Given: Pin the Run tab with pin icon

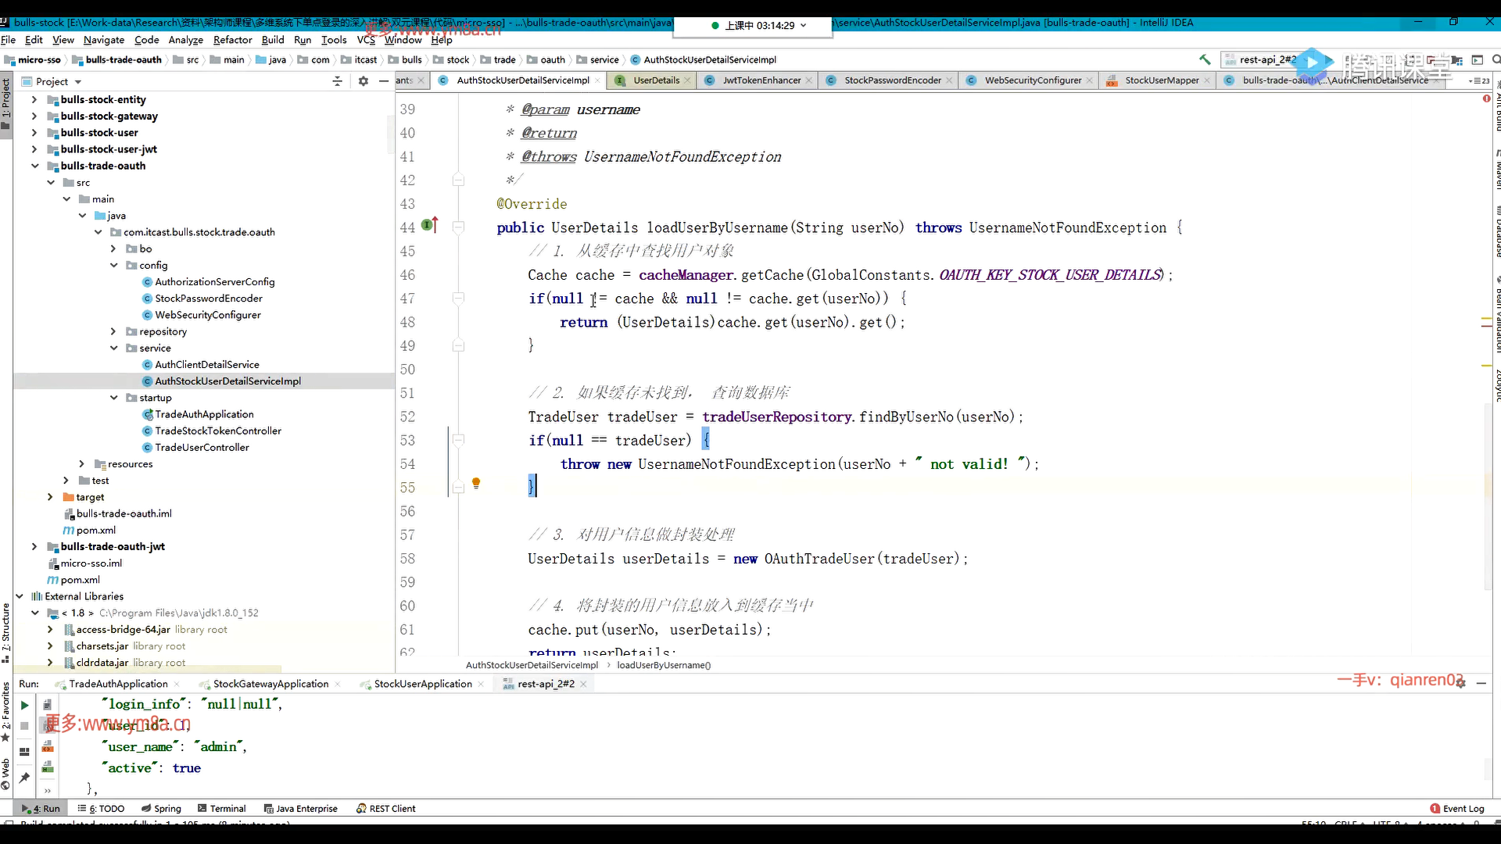Looking at the screenshot, I should coord(24,778).
